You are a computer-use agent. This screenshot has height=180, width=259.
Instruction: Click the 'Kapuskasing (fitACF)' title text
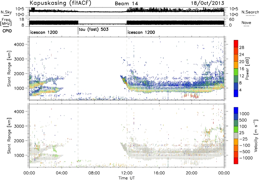(x=60, y=3)
